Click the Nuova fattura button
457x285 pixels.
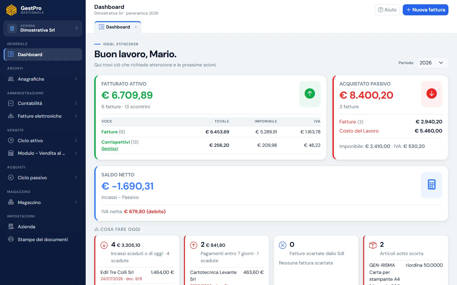[426, 10]
